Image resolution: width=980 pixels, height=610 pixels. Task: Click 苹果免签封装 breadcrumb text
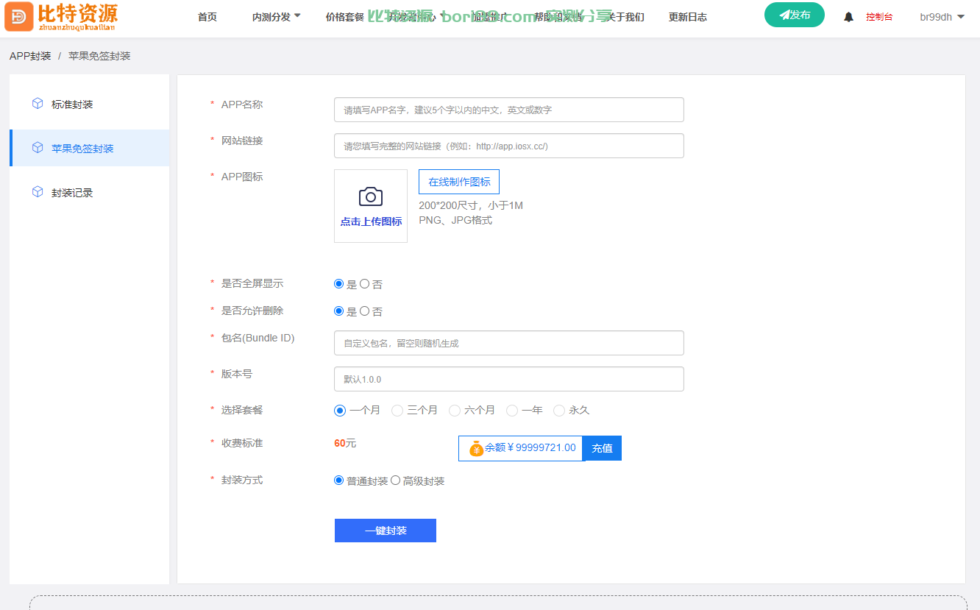tap(99, 56)
